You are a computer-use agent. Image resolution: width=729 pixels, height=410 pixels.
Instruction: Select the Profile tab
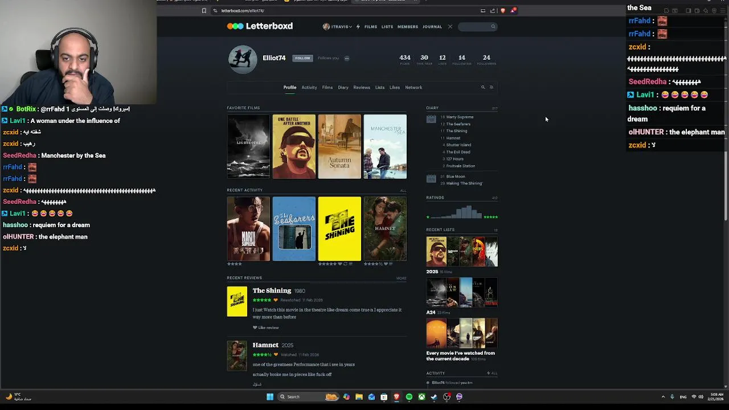click(x=290, y=88)
